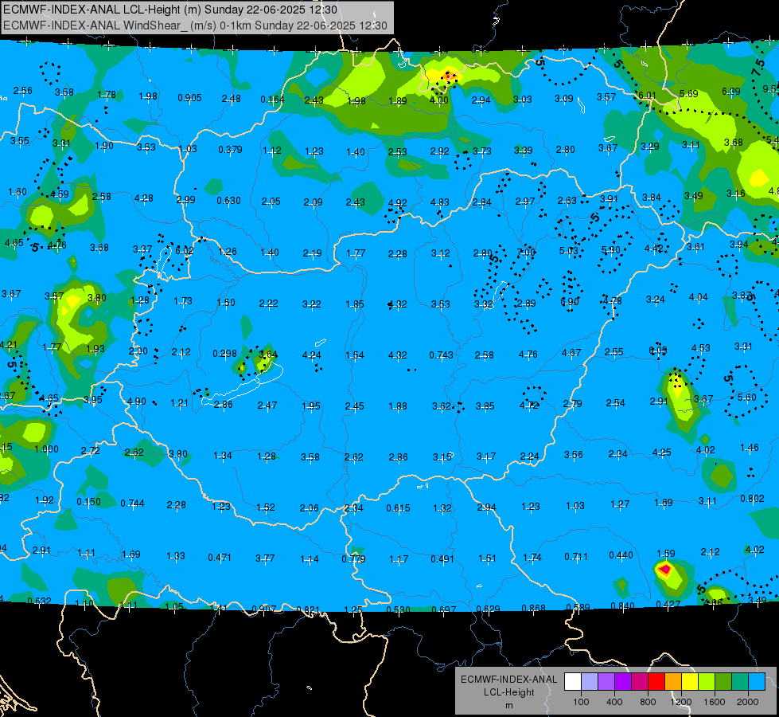Click the legend label 400

pyautogui.click(x=614, y=702)
